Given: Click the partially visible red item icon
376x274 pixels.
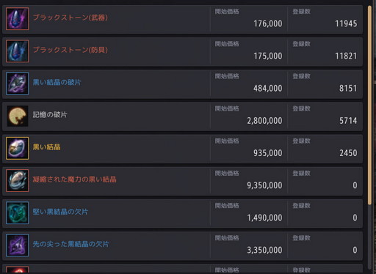Looking at the screenshot, I should [17, 270].
